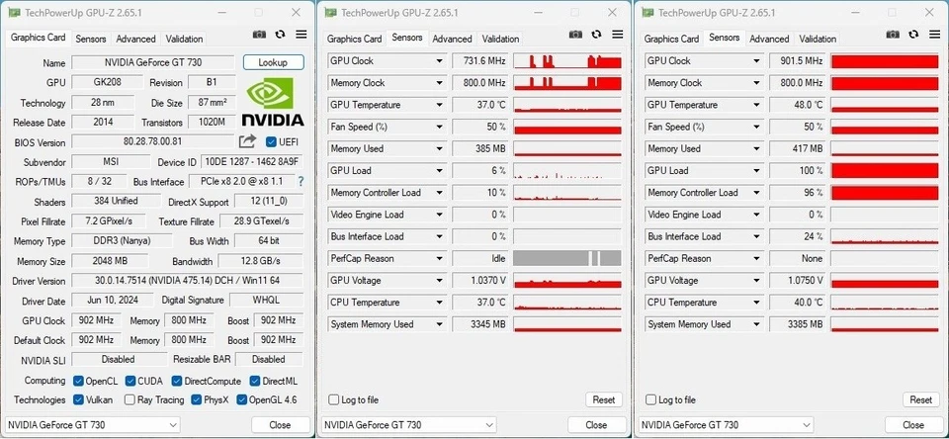Click PerfCap Reason graph bar in middle window
Screen dimensions: 949x439
(x=567, y=259)
